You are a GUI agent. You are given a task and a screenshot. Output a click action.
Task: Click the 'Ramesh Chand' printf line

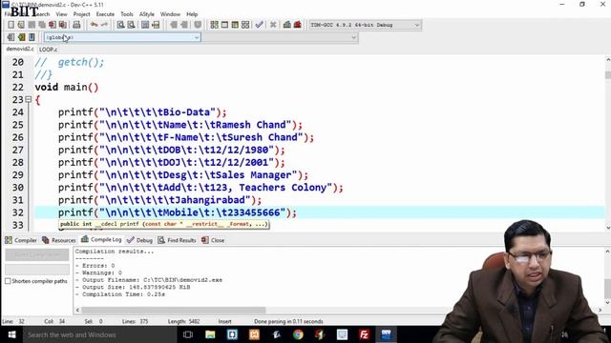180,125
